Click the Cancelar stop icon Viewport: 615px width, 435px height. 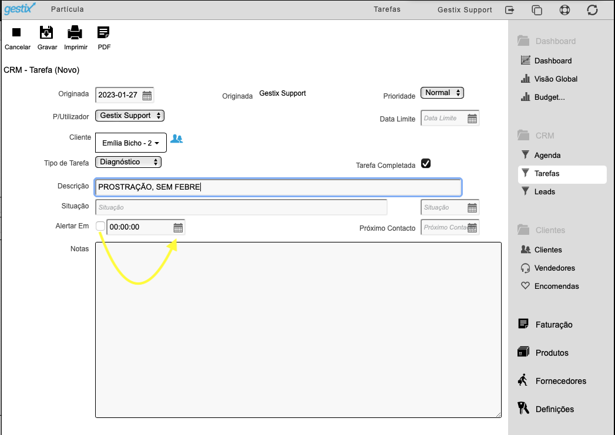(16, 32)
